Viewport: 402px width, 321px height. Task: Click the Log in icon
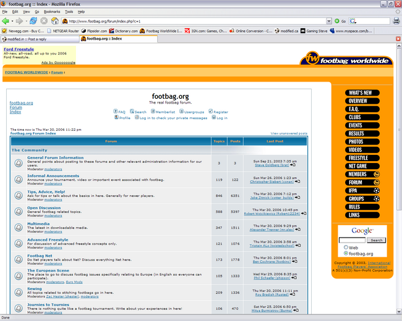[x=213, y=117]
